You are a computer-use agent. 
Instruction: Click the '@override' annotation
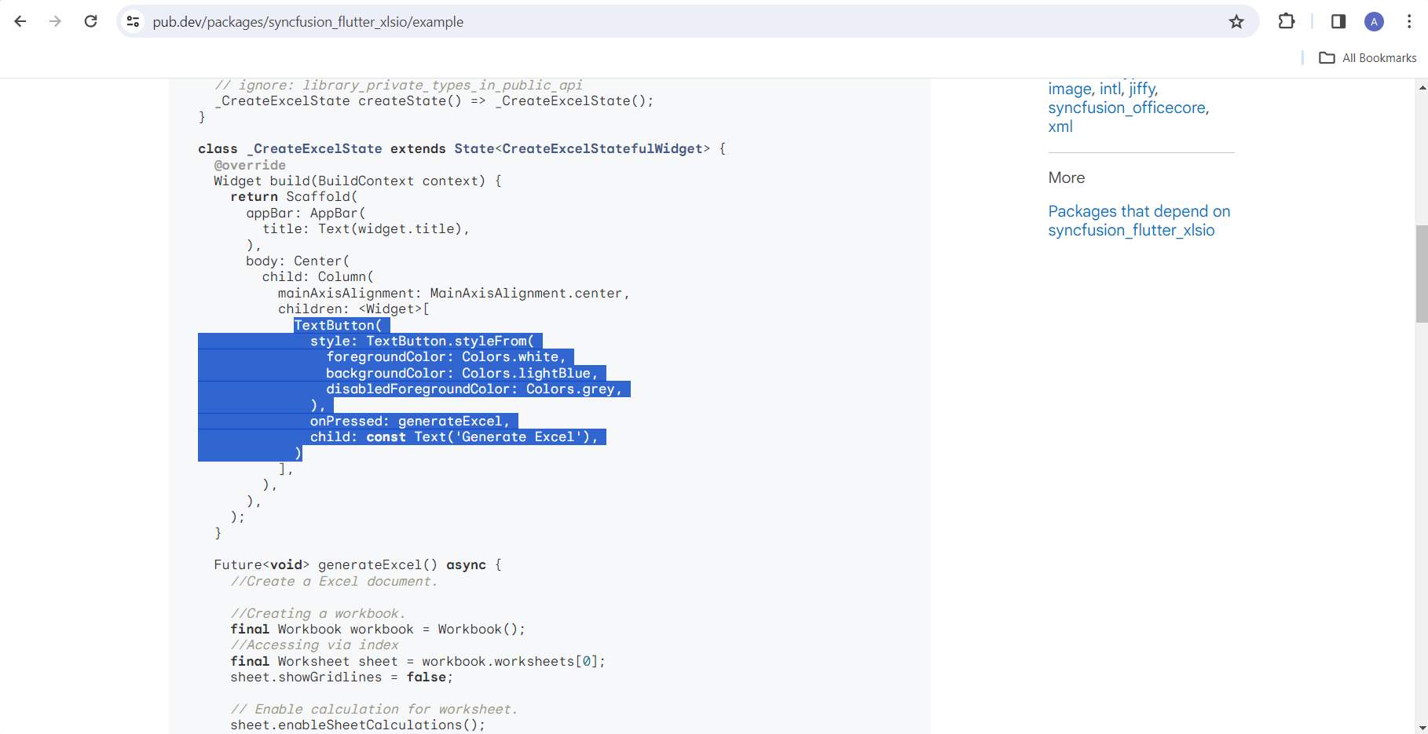tap(250, 165)
